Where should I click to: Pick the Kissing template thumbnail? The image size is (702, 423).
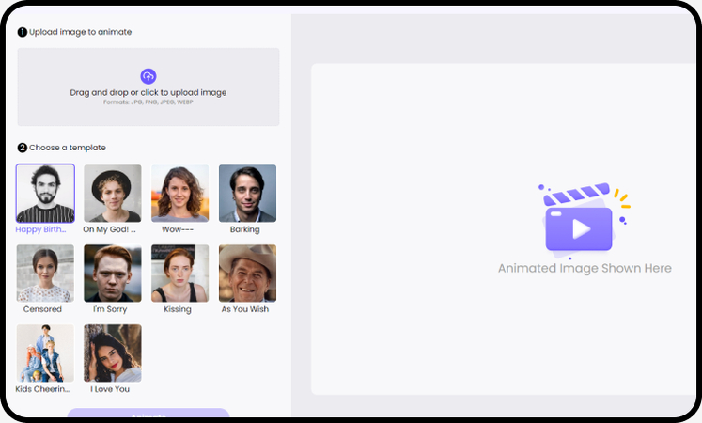[180, 274]
